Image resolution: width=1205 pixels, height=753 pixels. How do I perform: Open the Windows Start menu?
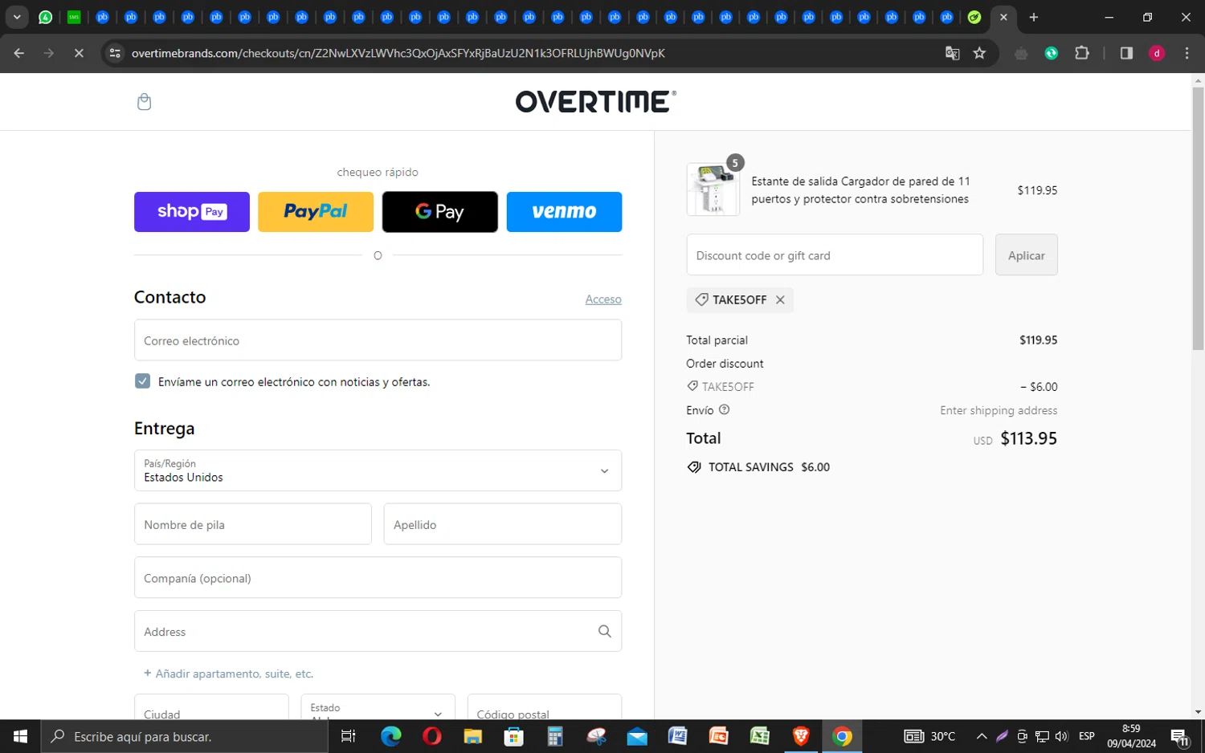(20, 736)
